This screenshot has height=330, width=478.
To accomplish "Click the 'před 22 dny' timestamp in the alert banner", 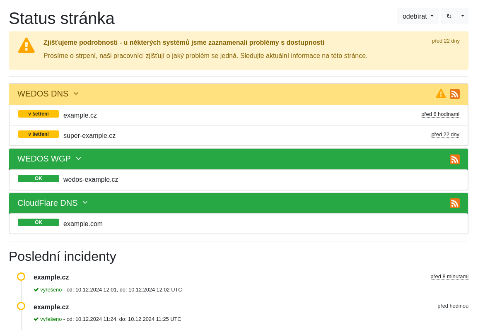I will point(445,41).
